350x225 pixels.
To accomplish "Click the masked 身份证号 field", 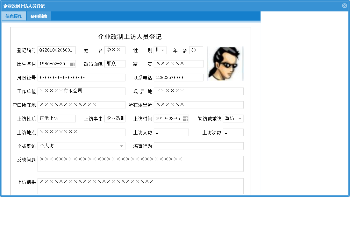I will 81,77.
